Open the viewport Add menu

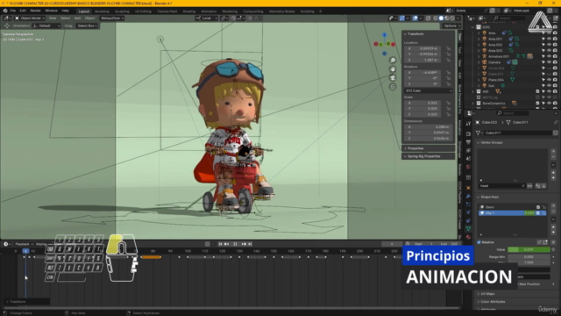click(77, 18)
